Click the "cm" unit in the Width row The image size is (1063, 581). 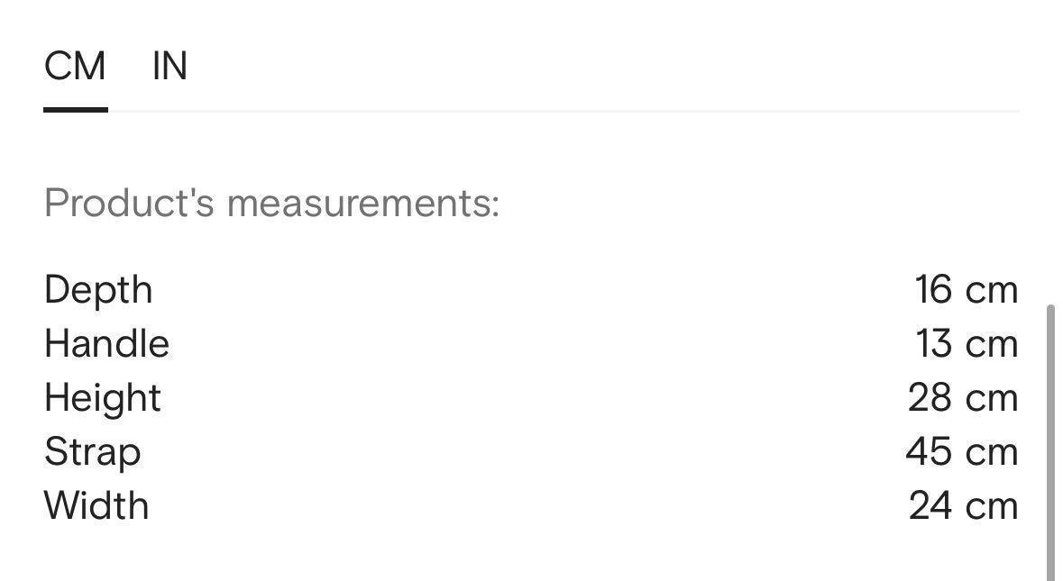[992, 506]
